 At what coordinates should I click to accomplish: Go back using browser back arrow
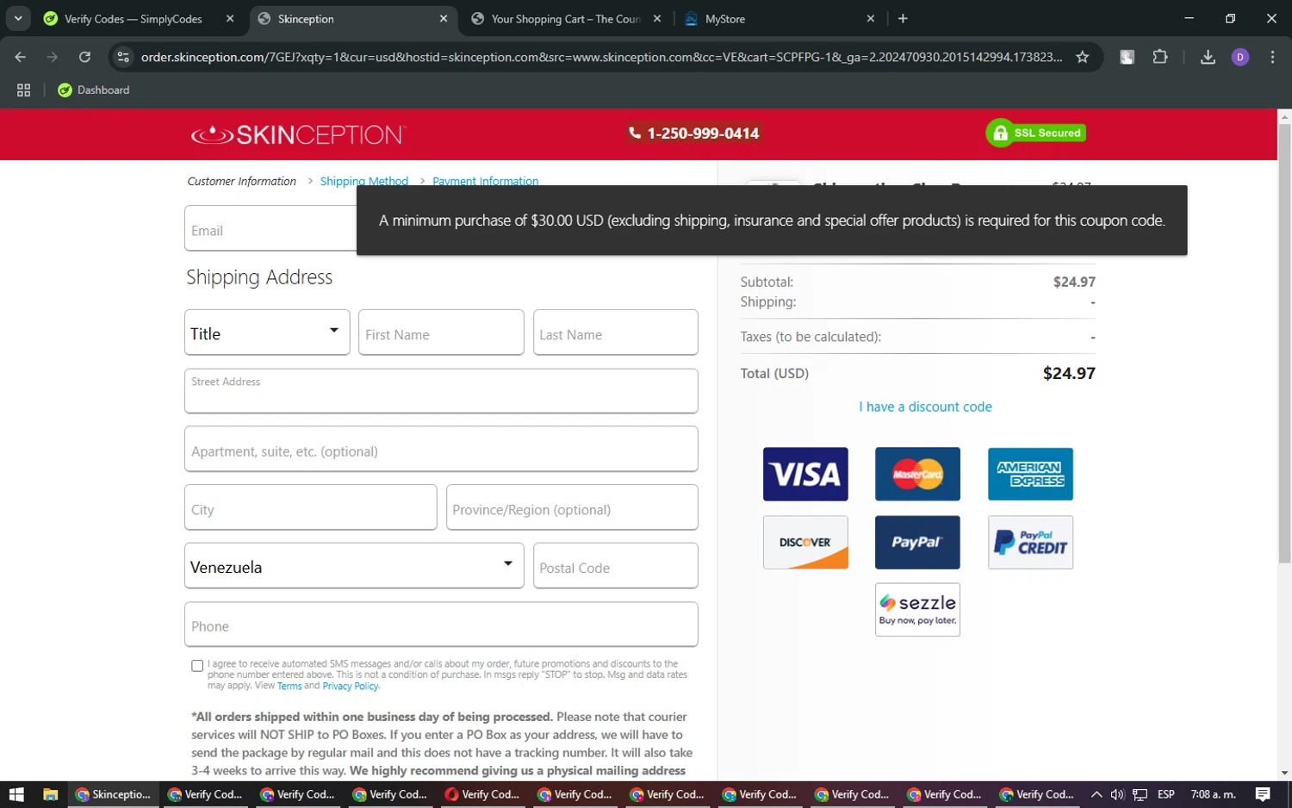coord(21,57)
